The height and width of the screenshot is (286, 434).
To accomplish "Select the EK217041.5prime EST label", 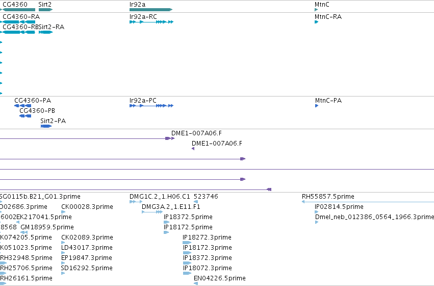I will [44, 217].
